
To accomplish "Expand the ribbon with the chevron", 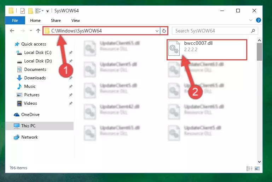I will pos(251,20).
